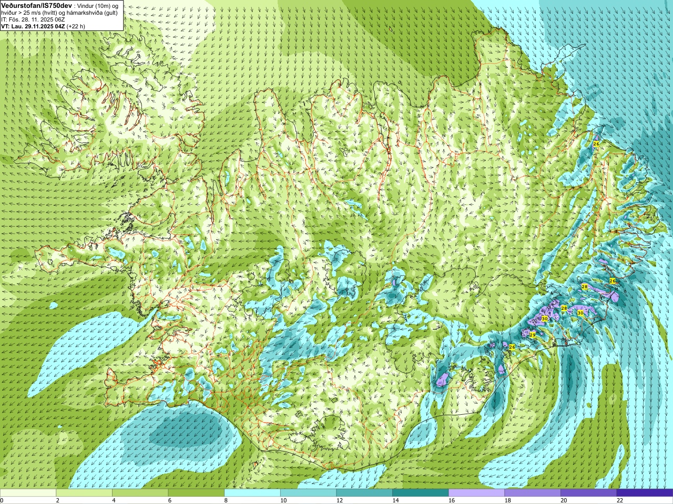Click the northernmost yellow 26 gust marker

pyautogui.click(x=596, y=144)
